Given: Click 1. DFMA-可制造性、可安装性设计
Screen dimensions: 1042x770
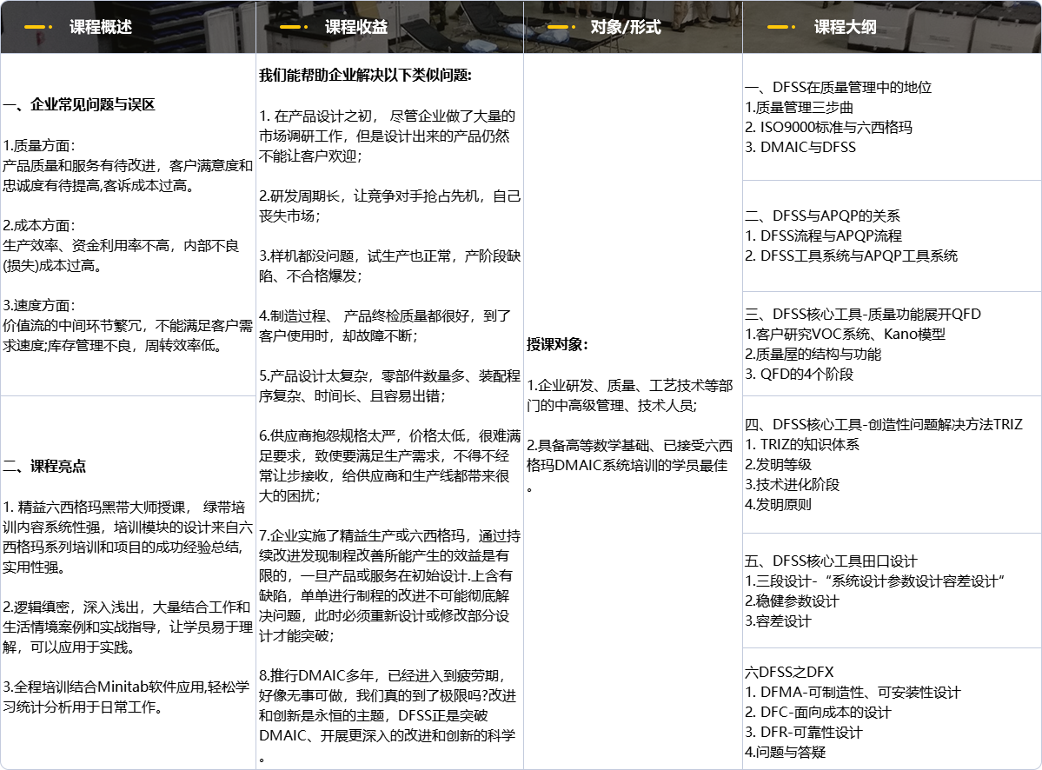Looking at the screenshot, I should click(853, 692).
